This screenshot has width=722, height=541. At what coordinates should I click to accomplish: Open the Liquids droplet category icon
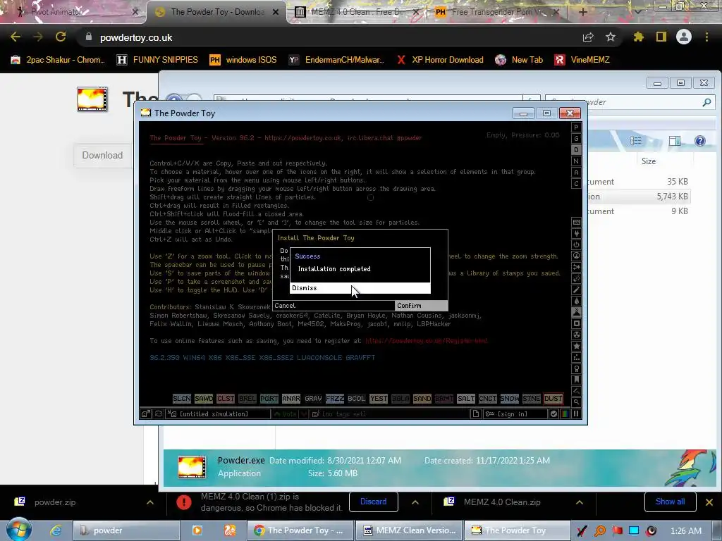[x=576, y=301]
